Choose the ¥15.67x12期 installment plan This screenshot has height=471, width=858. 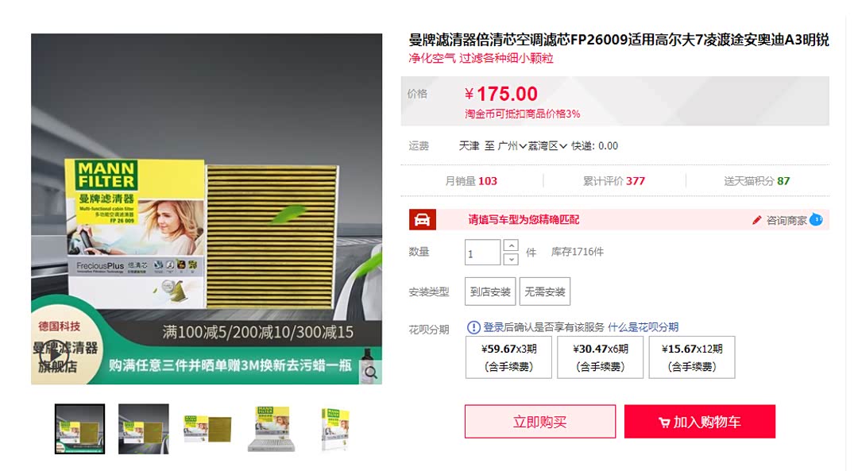[x=692, y=357]
